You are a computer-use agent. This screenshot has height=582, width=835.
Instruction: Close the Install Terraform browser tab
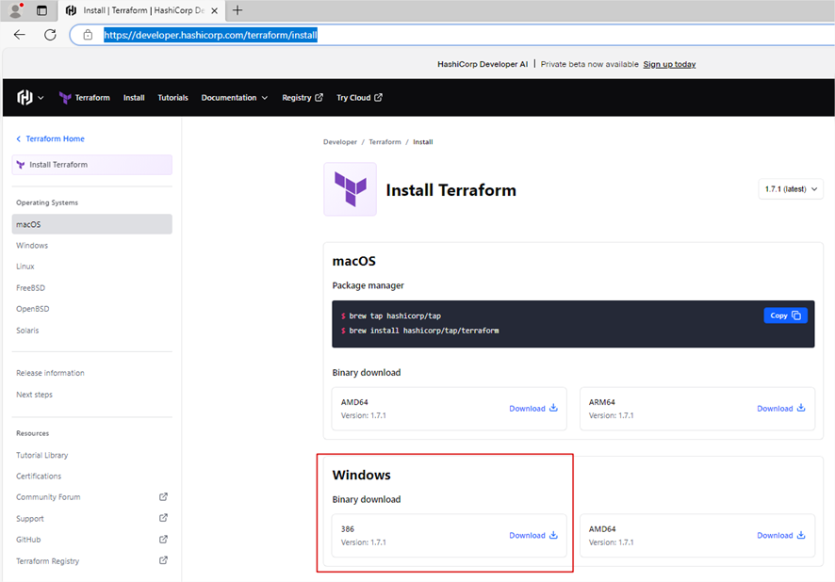(x=214, y=10)
